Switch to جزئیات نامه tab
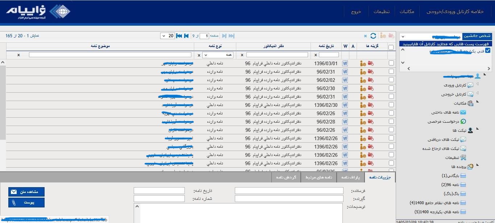This screenshot has height=223, width=495. pos(380,177)
